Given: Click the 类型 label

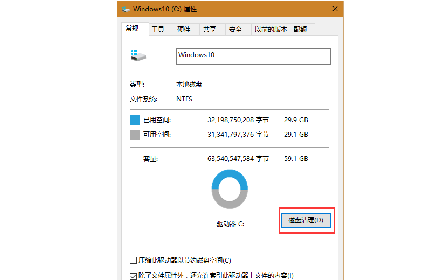Looking at the screenshot, I should [x=137, y=85].
